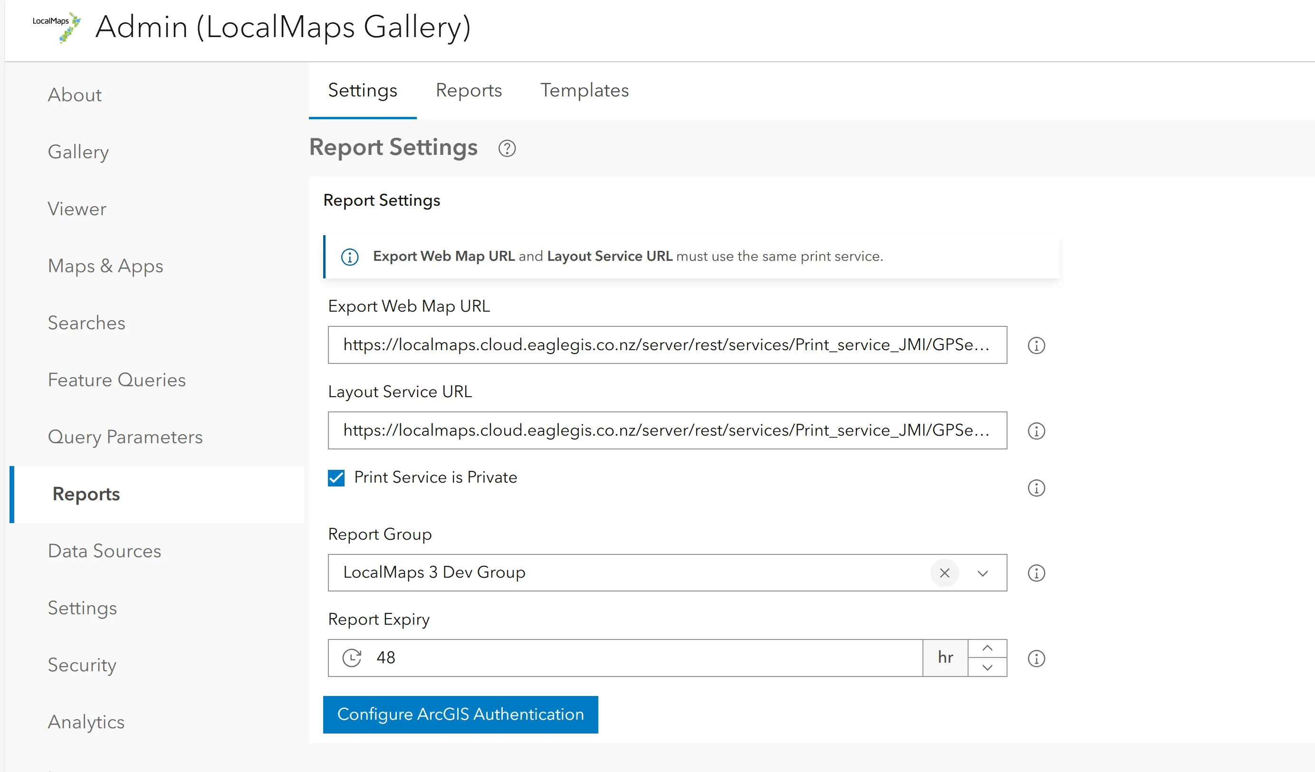The width and height of the screenshot is (1315, 772).
Task: Click the Export Web Map URL field
Action: (x=666, y=345)
